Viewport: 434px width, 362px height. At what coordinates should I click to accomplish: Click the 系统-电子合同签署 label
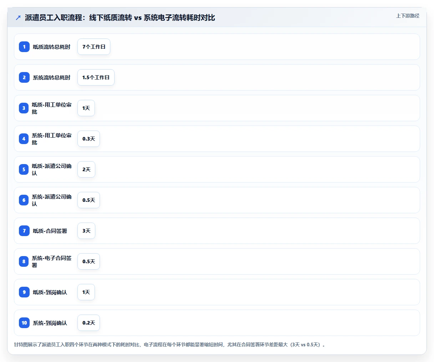coord(52,261)
